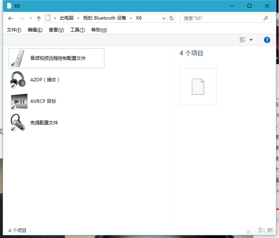Click the search magnifier icon

point(266,18)
